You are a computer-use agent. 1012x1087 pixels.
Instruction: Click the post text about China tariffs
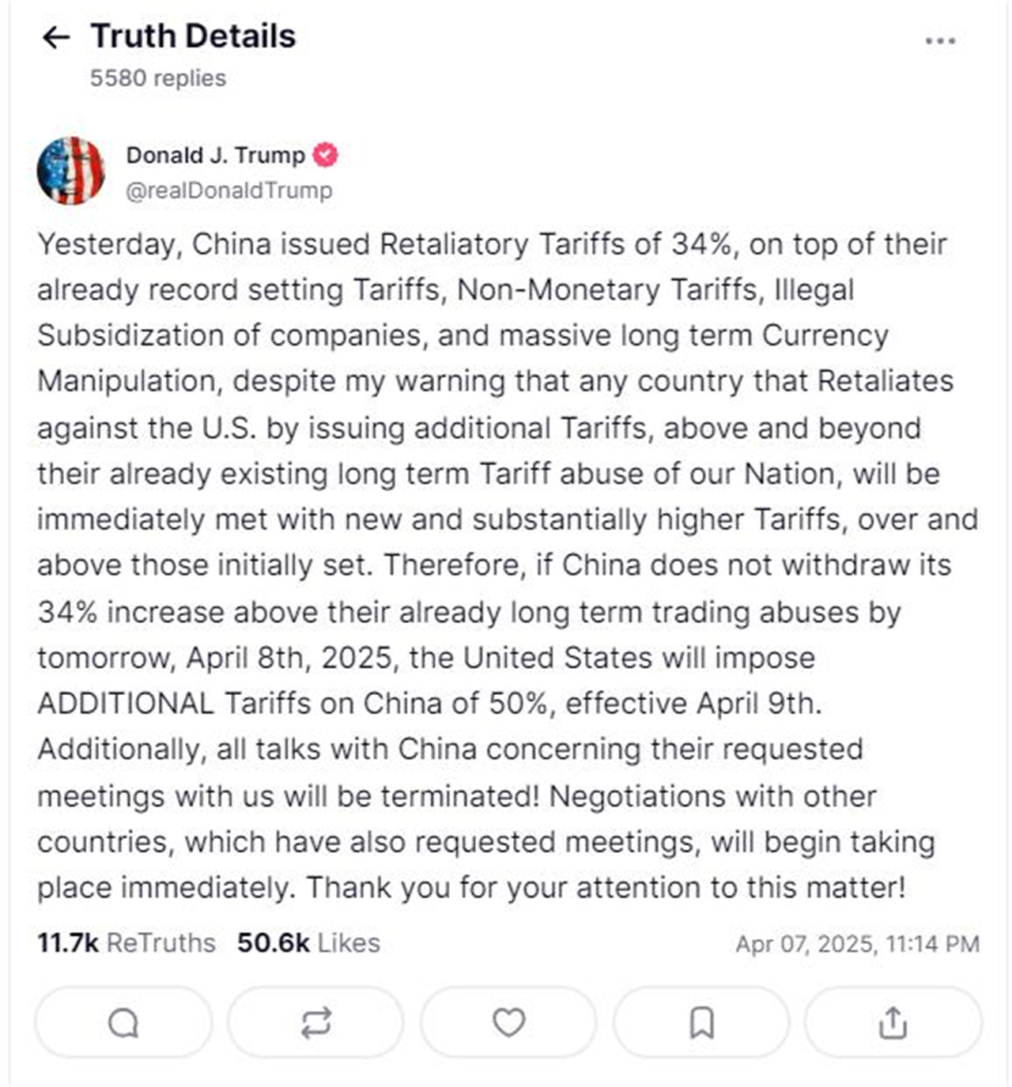(508, 565)
